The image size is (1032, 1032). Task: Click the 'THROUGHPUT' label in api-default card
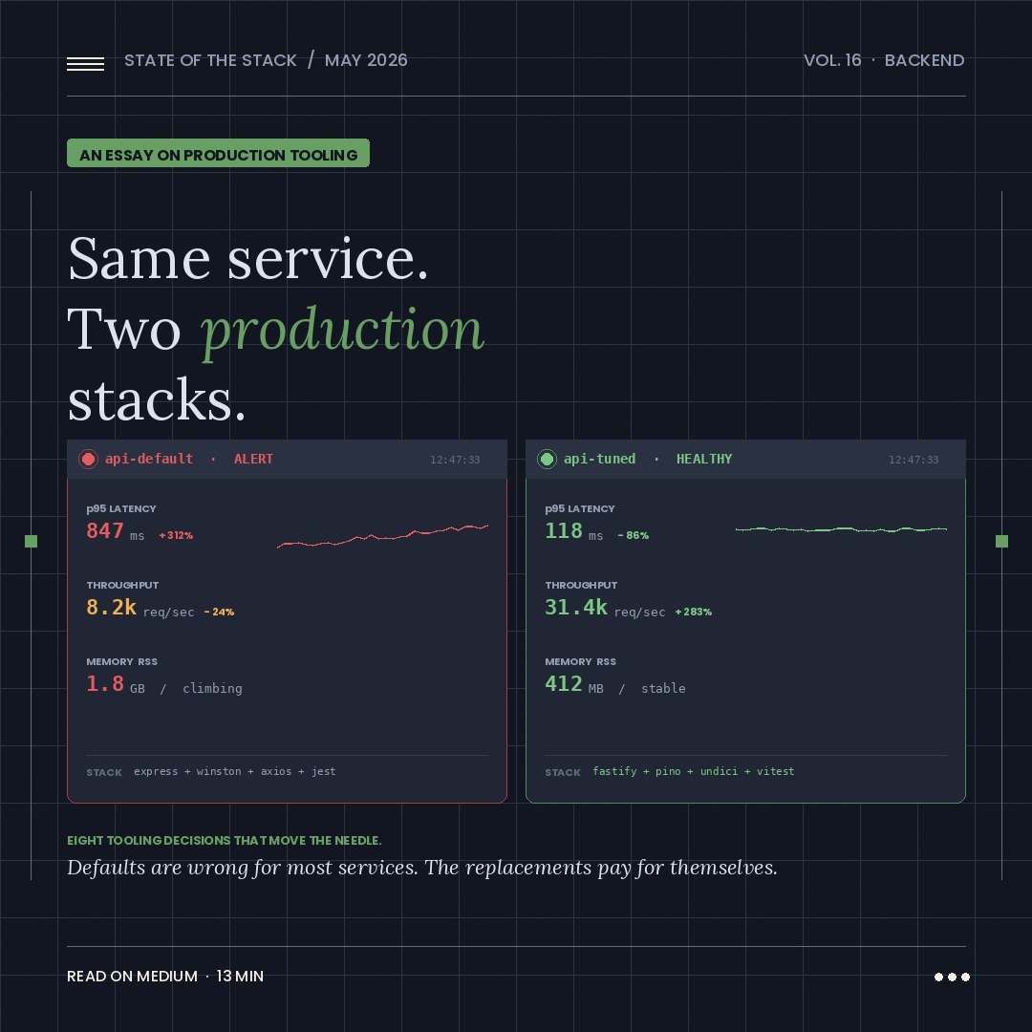(122, 585)
